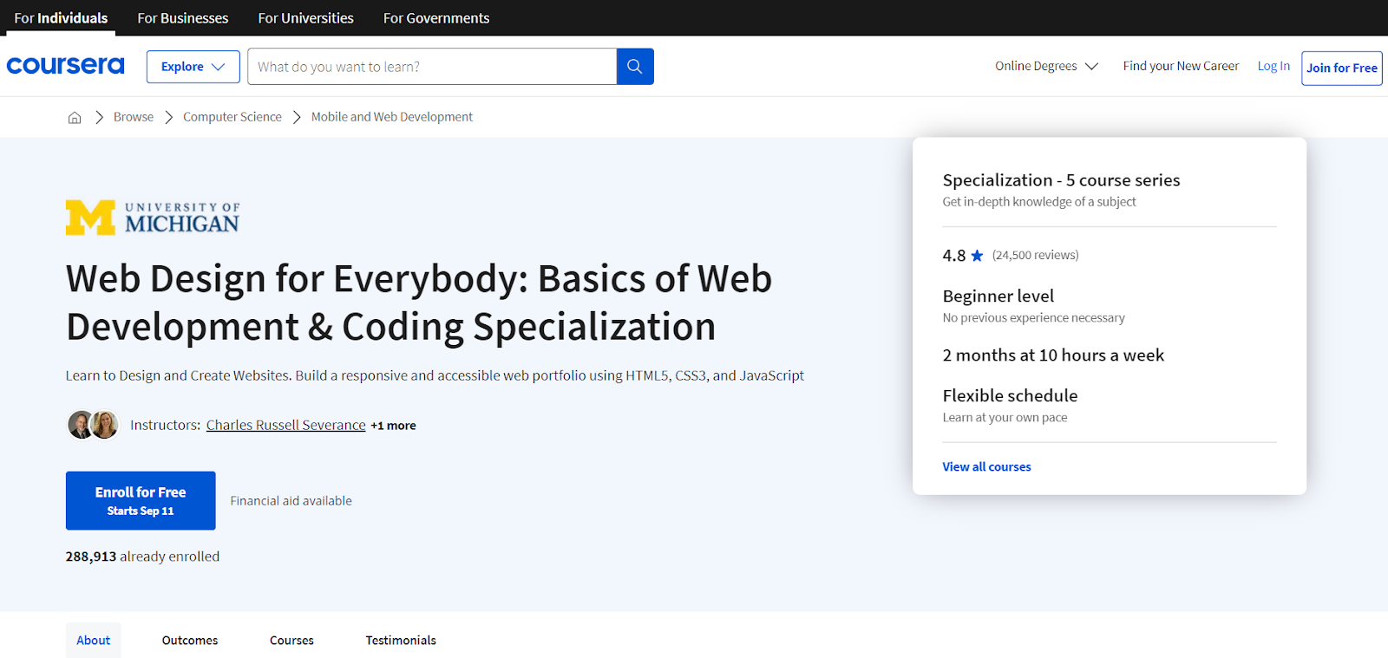Click the Coursera logo
1388x658 pixels.
(65, 66)
